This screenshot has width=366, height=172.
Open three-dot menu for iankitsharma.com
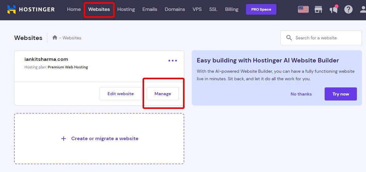172,61
